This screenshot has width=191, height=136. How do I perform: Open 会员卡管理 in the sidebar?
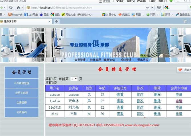(22, 93)
